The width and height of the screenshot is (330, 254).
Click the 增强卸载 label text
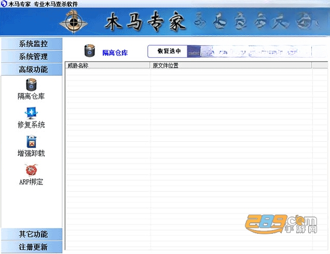point(31,153)
